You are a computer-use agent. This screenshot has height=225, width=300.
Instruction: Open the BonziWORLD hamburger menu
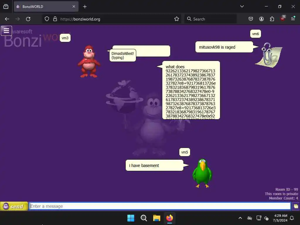tap(6, 30)
